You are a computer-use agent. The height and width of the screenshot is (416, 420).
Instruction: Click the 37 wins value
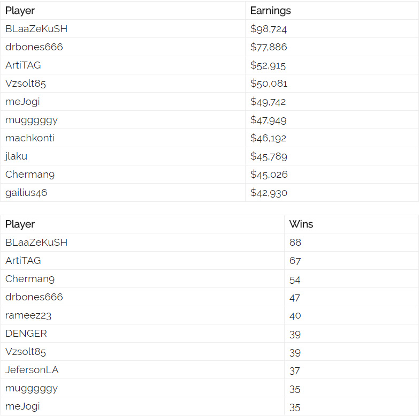pos(294,371)
